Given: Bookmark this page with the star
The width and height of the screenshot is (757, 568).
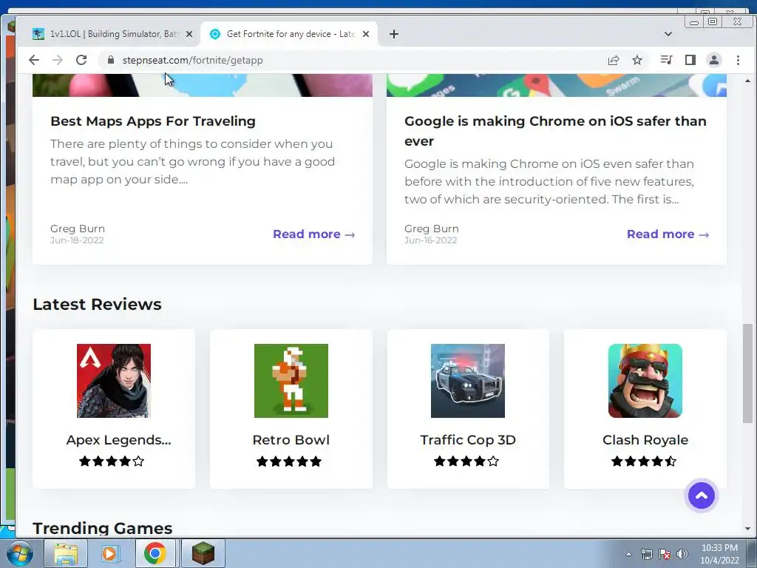Looking at the screenshot, I should tap(637, 60).
